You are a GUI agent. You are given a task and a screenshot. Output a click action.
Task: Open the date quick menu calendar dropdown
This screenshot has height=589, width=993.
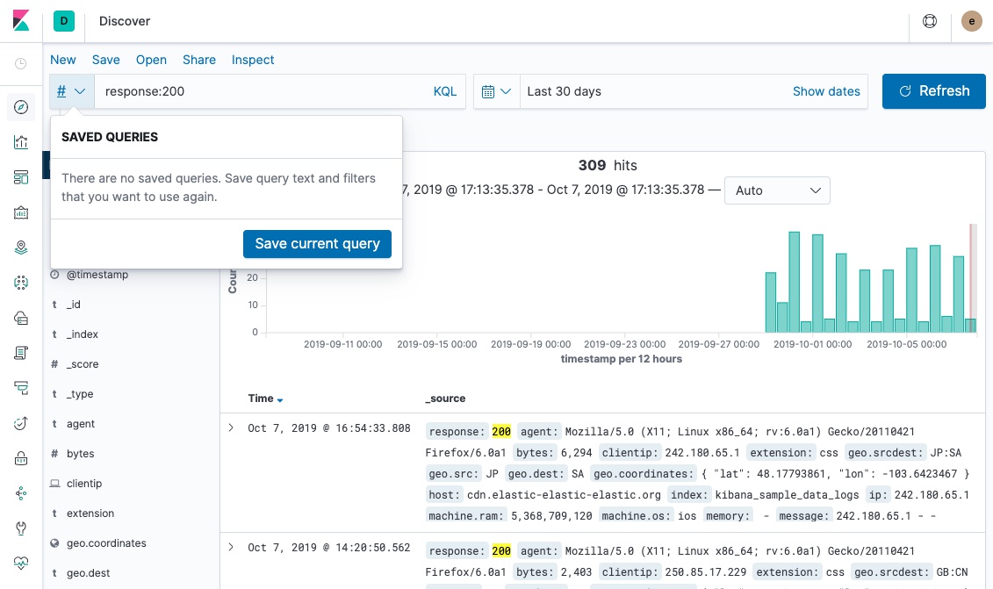click(496, 91)
